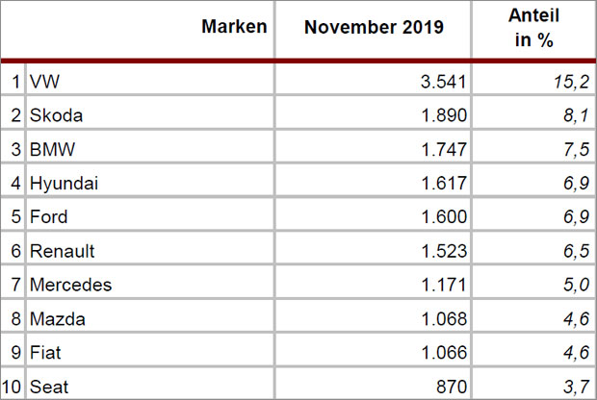Click the November 2019 column header
The width and height of the screenshot is (597, 400).
click(374, 27)
